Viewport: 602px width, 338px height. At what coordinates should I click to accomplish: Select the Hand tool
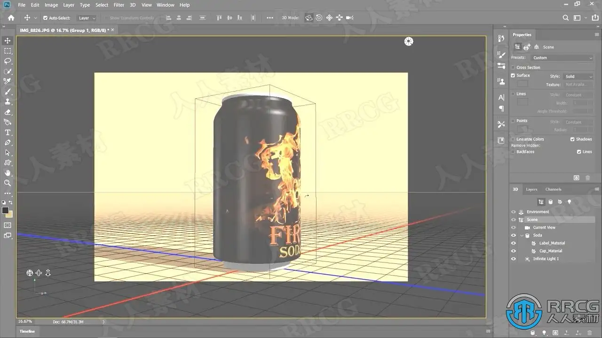coord(8,173)
